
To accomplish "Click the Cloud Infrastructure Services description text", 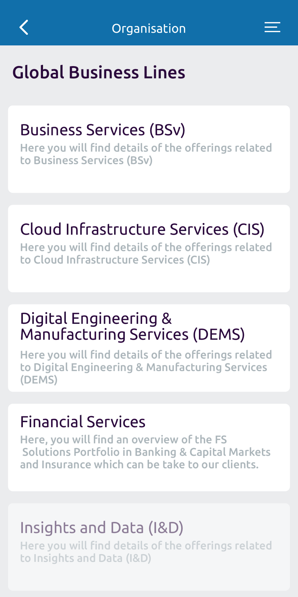I will 146,254.
